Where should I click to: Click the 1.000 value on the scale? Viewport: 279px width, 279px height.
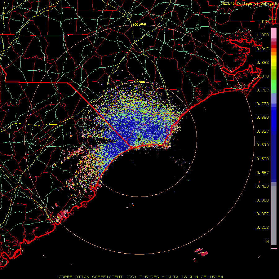pos(263,35)
